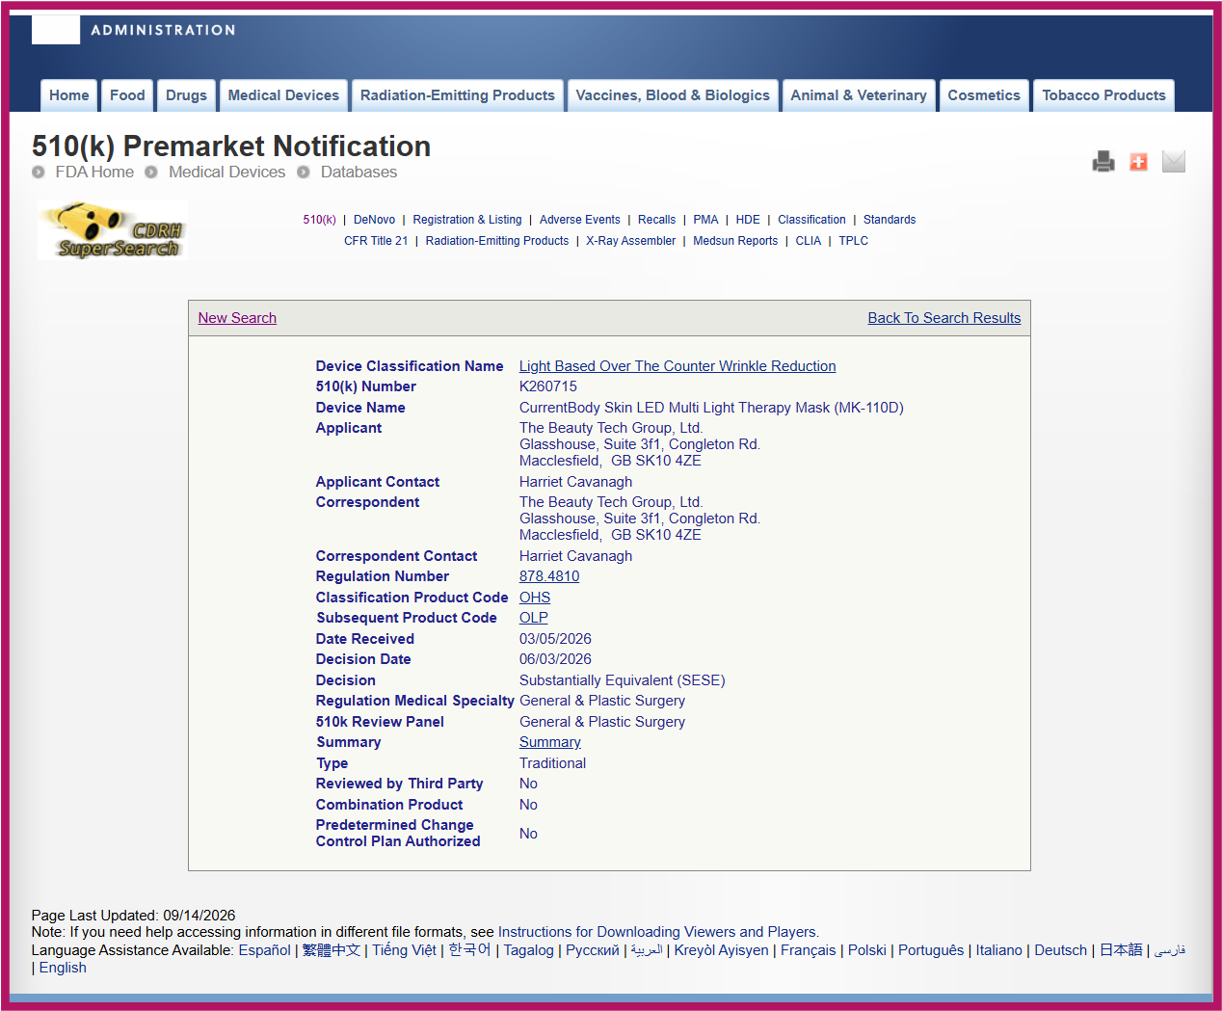Select English language assistance
Screen dimensions: 1222x1011
point(63,968)
